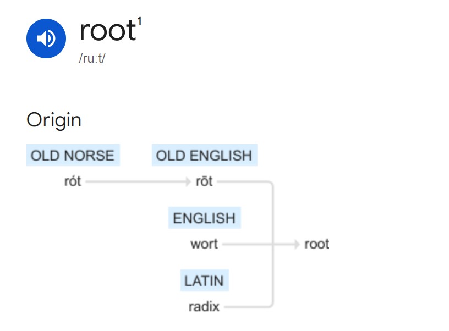Click the "OLD NORSE" language label
449x331 pixels.
click(x=73, y=156)
